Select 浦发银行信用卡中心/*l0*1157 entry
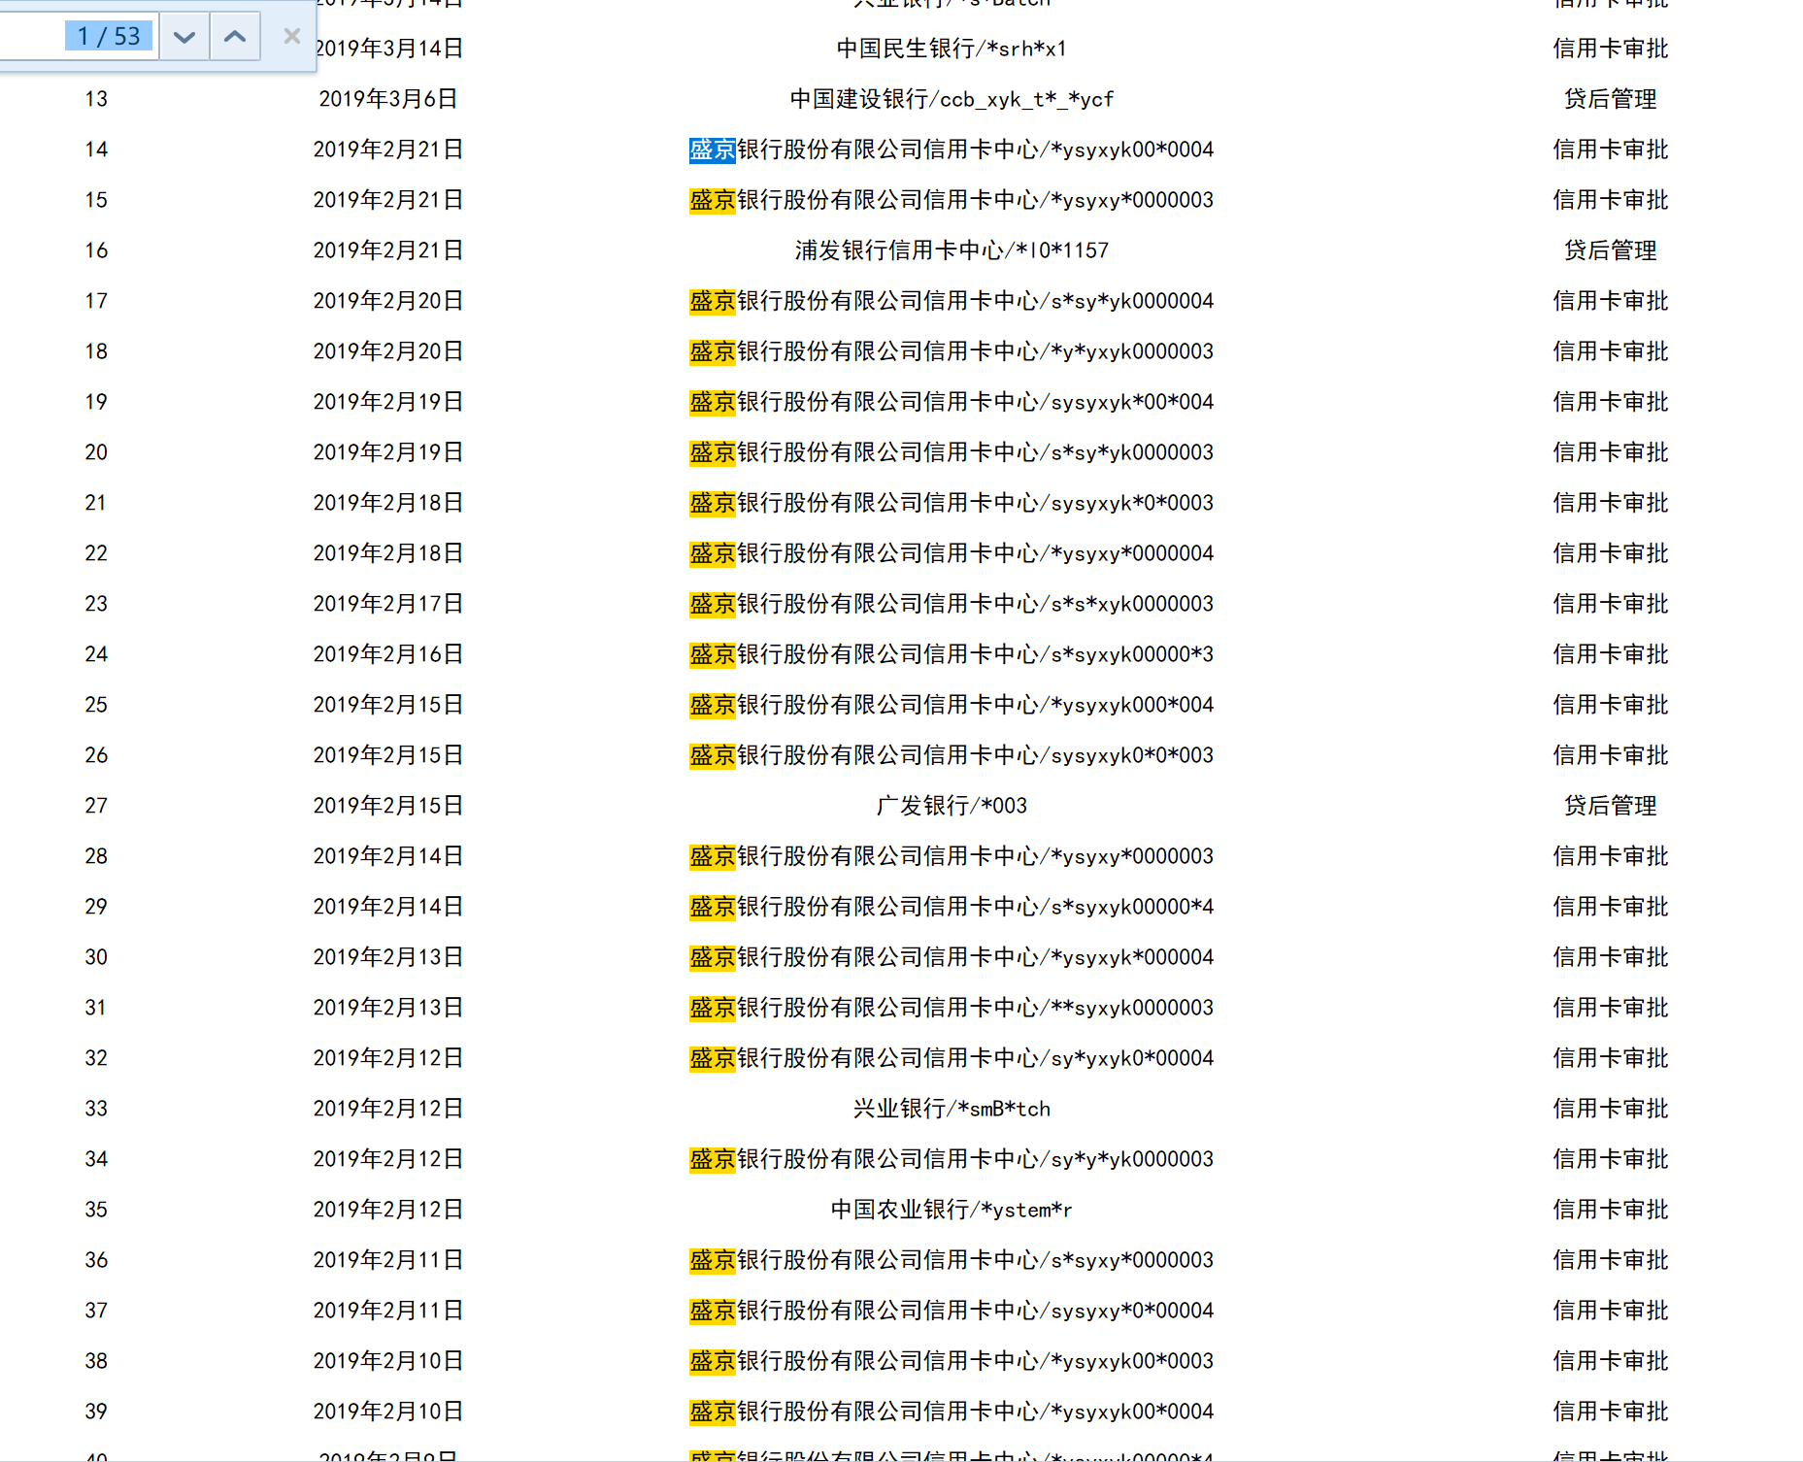 pos(952,250)
